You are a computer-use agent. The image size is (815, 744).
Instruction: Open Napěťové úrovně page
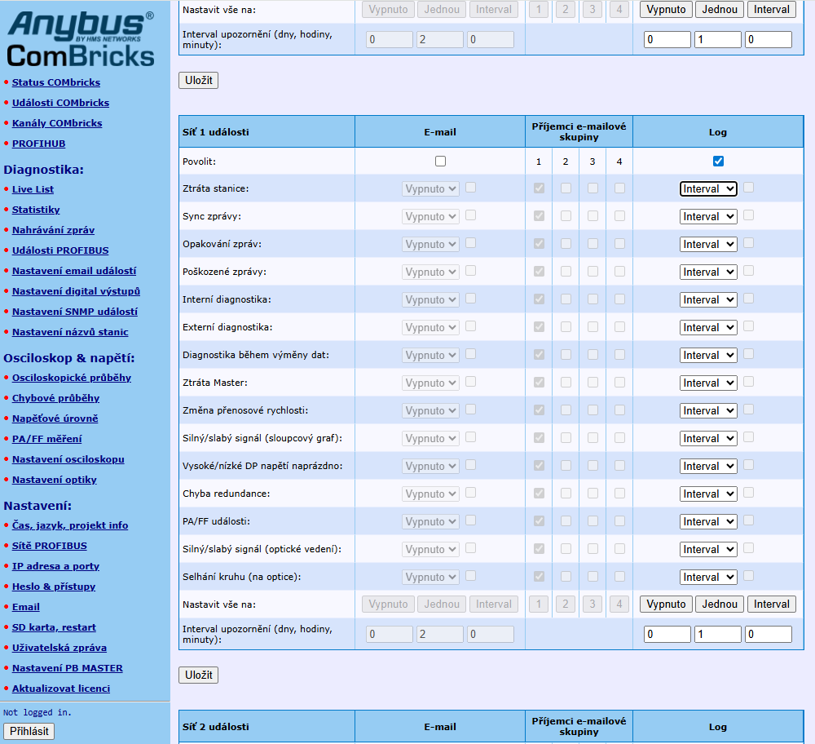point(55,418)
